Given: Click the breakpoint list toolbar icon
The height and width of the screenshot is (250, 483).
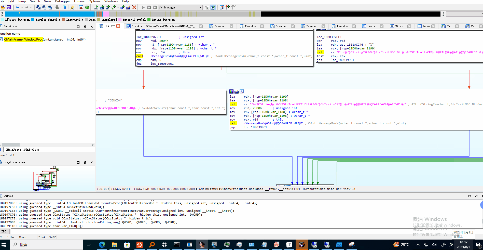Looking at the screenshot, I should pyautogui.click(x=222, y=7).
